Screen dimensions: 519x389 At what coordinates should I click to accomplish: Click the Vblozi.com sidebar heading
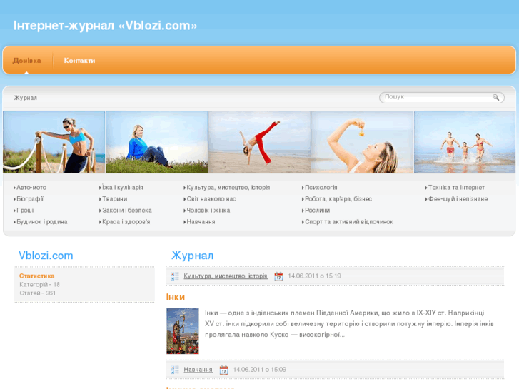(46, 256)
